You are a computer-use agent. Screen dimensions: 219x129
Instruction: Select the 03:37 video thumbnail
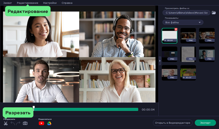[188, 73]
